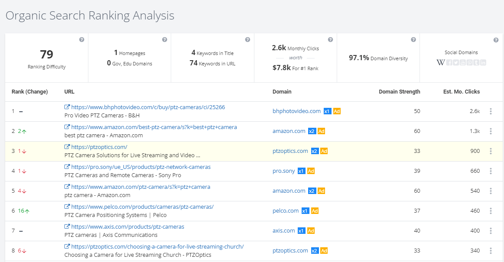Open the pro.sony ptz-network-cameras URL link
Screen dimensions: 504x262
pos(141,167)
